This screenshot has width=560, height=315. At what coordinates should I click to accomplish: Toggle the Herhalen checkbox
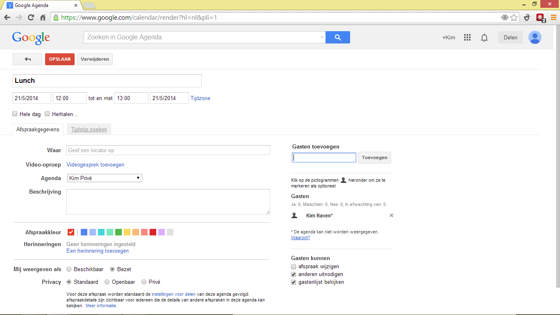pos(48,114)
